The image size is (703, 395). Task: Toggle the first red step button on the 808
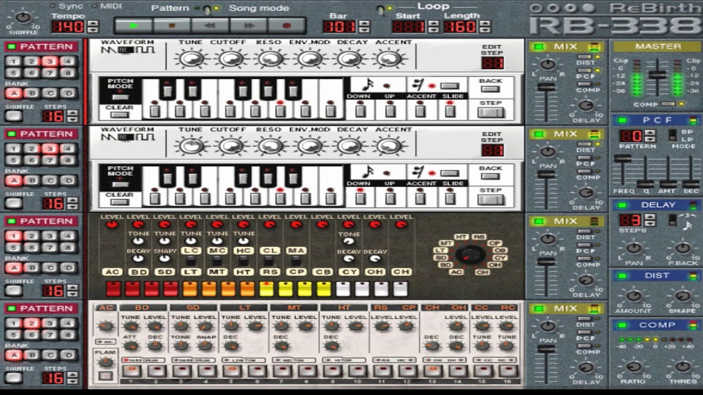tap(113, 288)
